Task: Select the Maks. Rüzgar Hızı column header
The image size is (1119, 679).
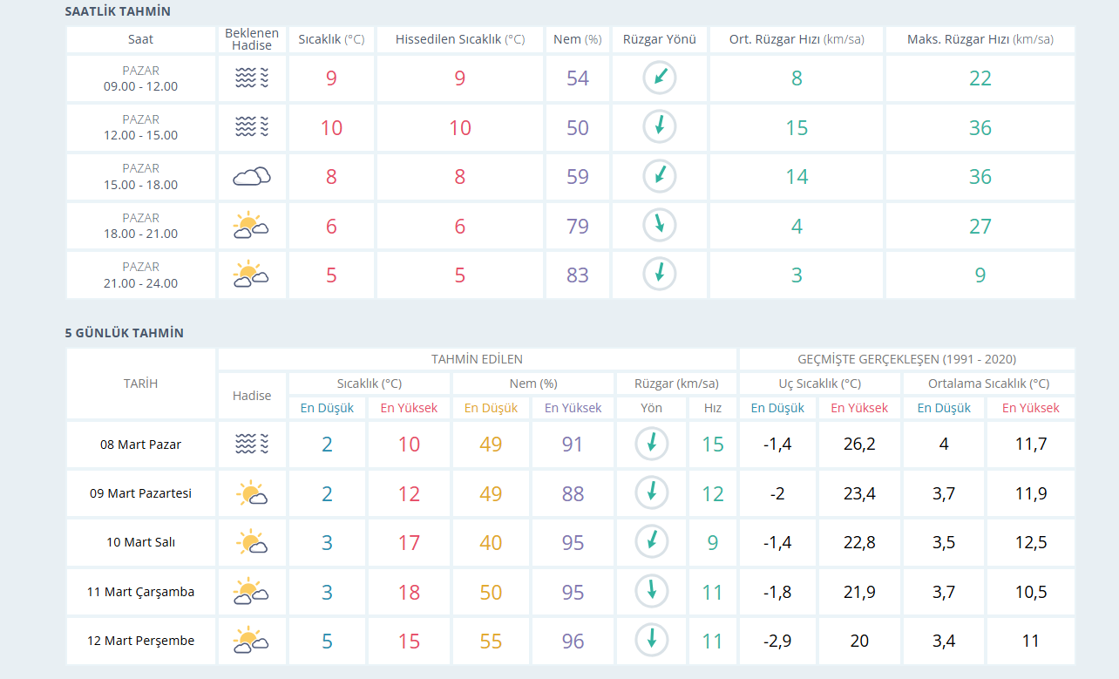Action: tap(980, 39)
